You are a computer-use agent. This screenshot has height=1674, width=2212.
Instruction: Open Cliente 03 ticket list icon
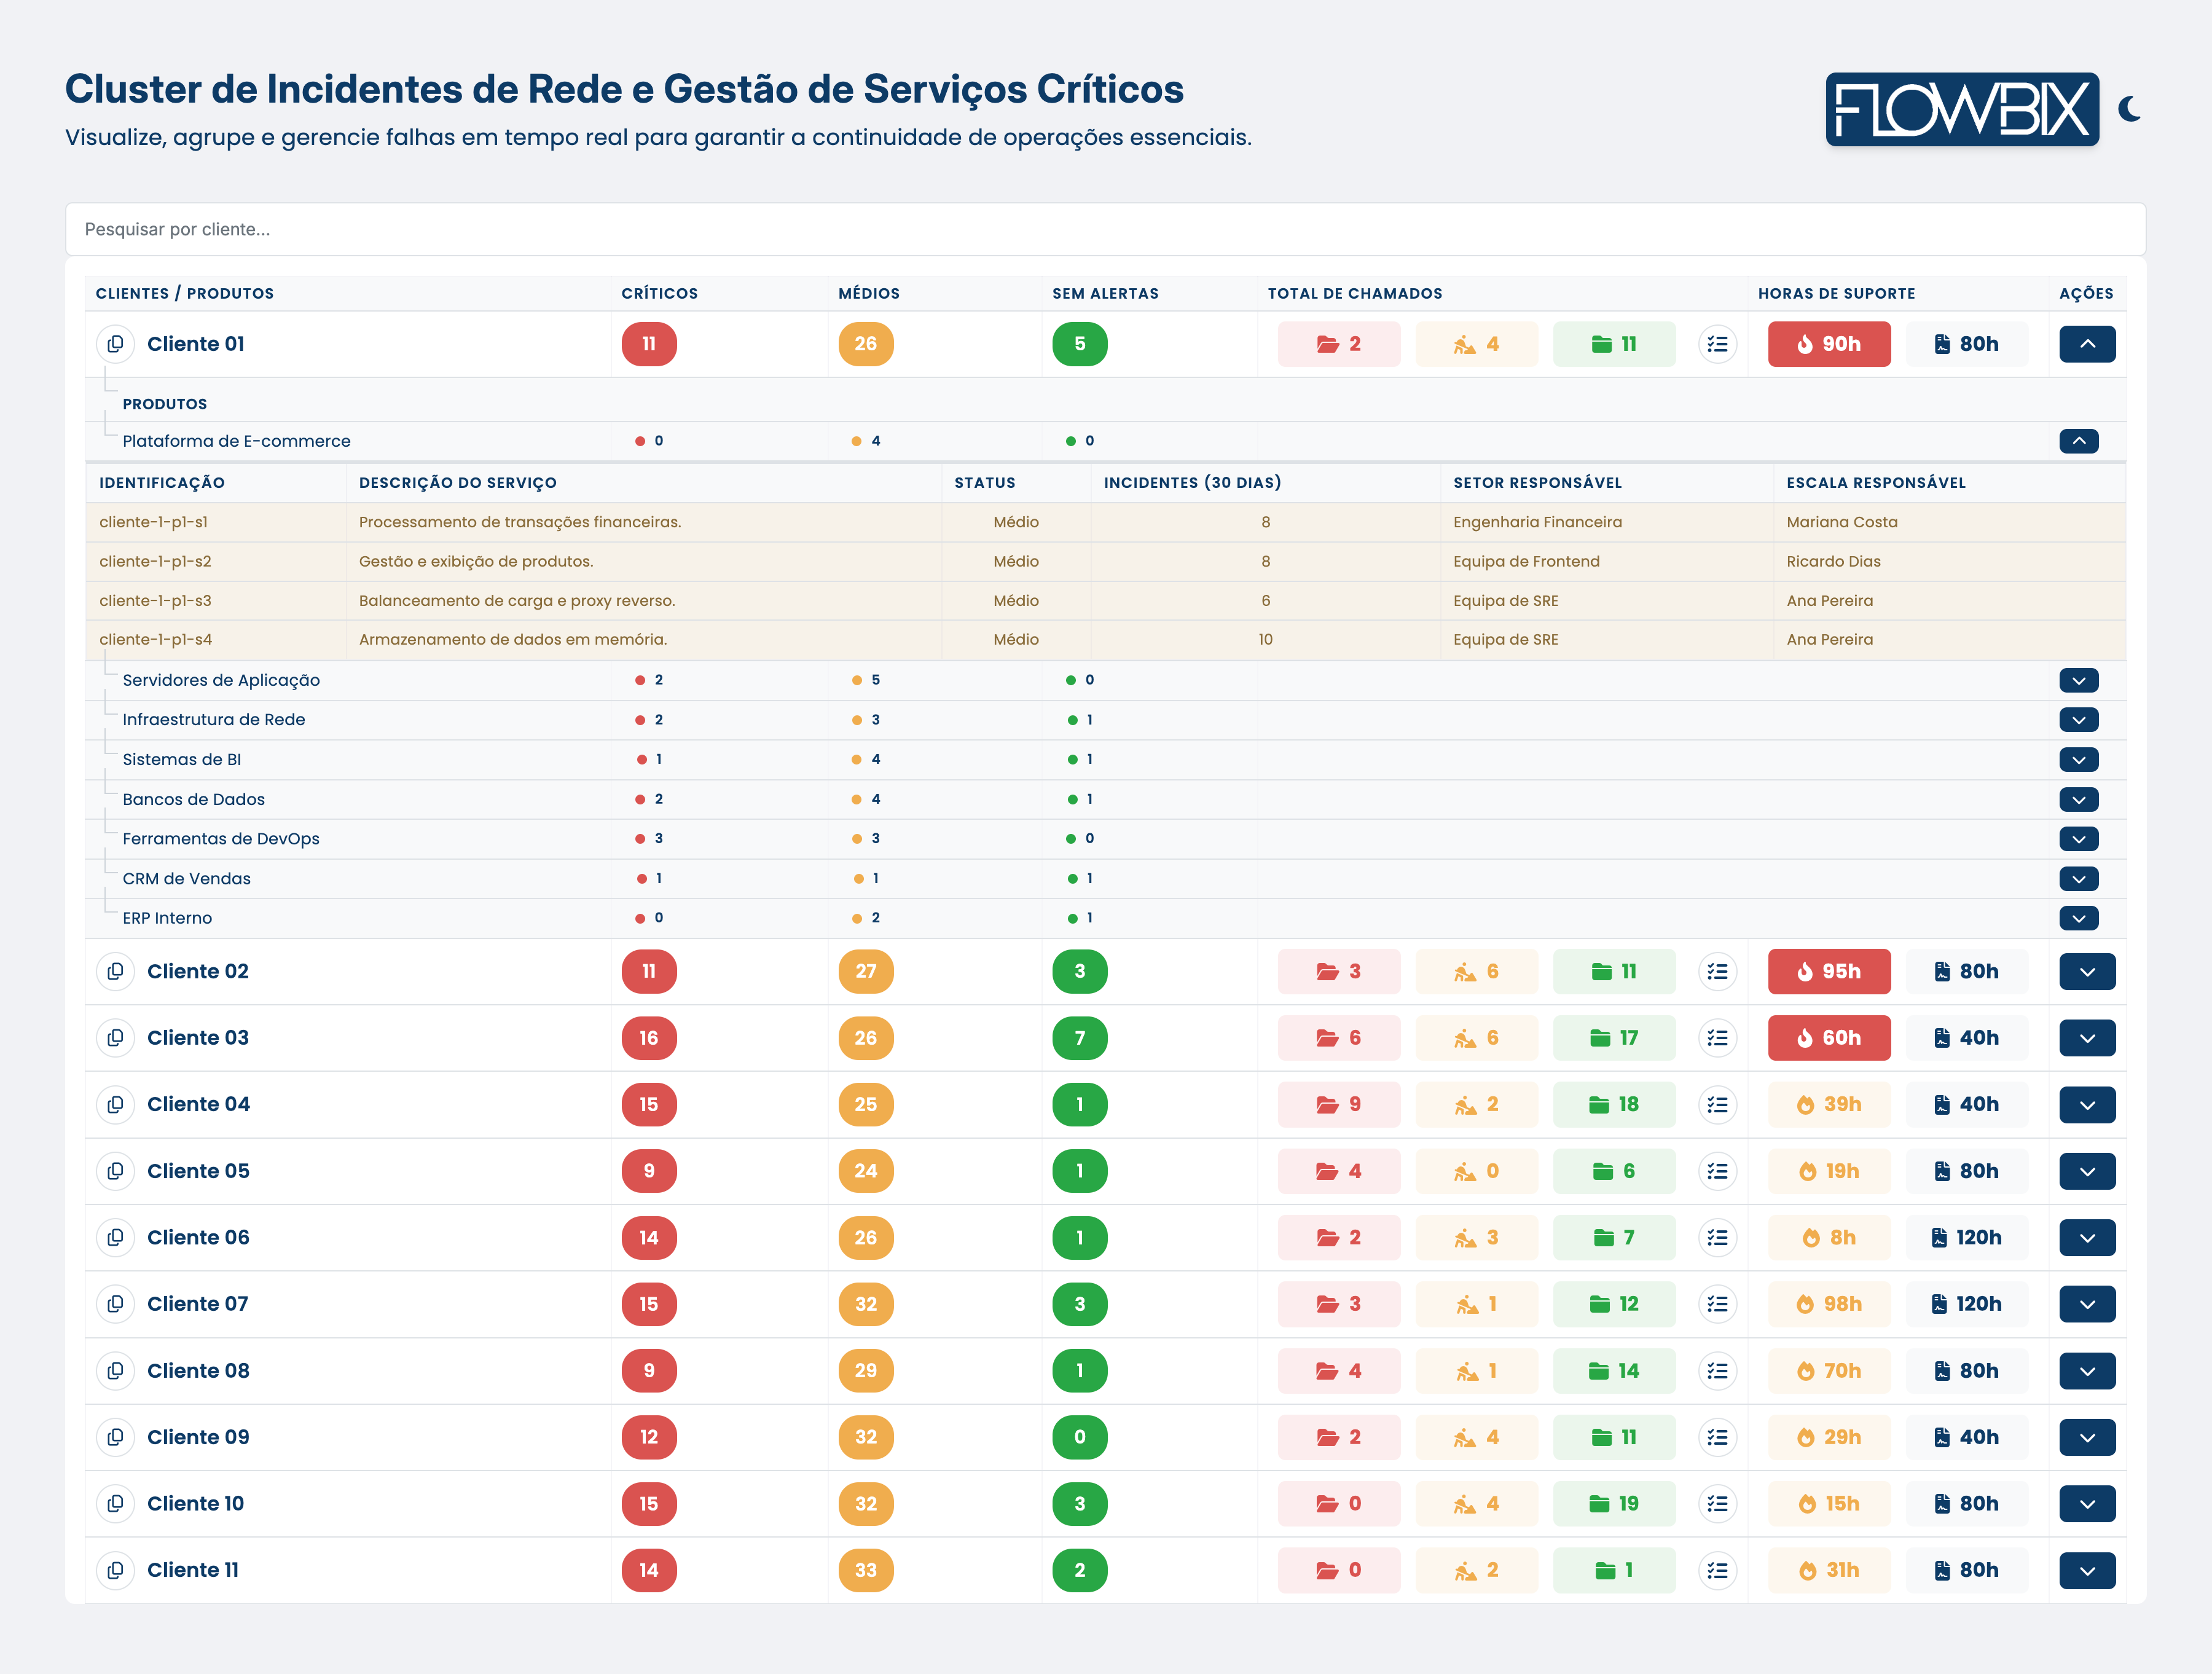point(1717,1038)
